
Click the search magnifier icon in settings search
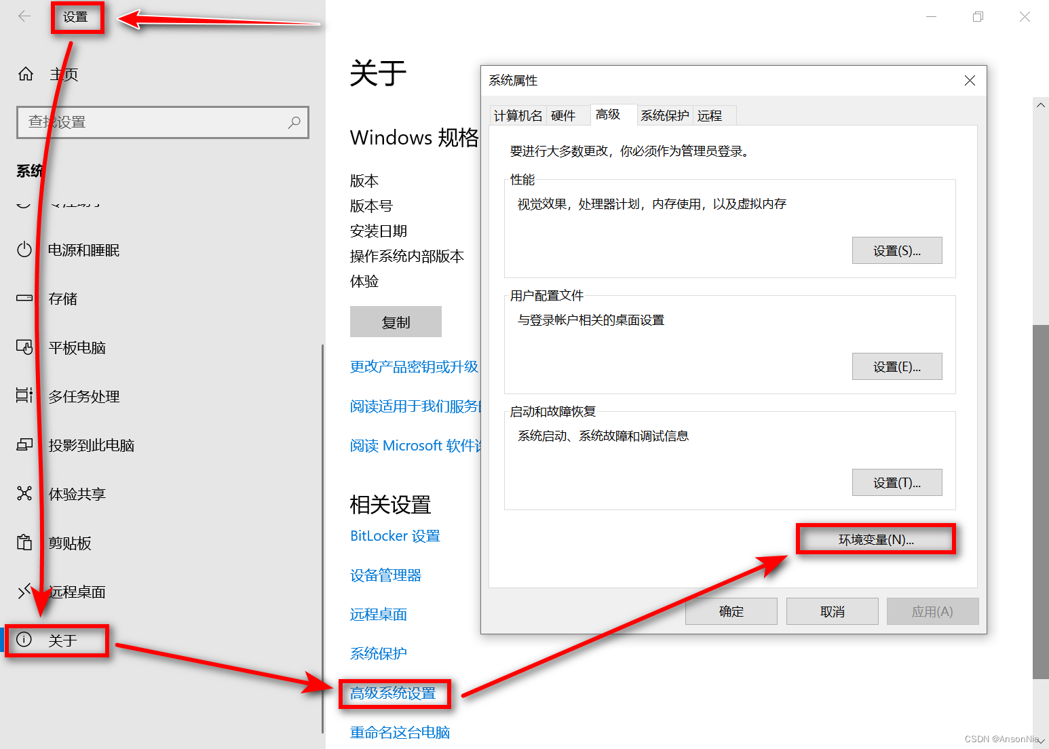point(294,122)
